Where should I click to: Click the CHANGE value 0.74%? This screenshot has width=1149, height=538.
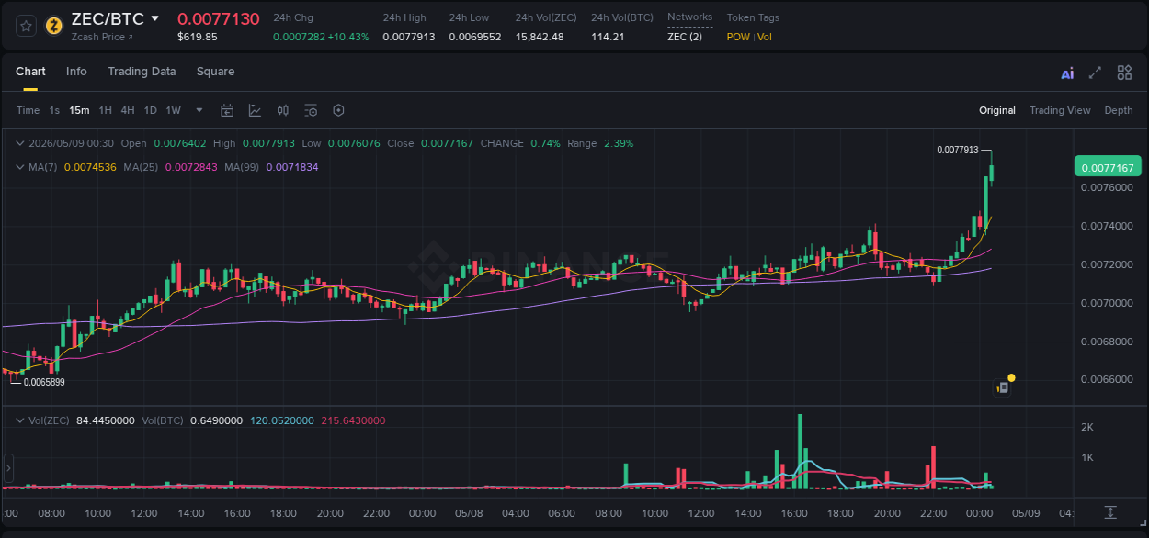click(x=545, y=143)
